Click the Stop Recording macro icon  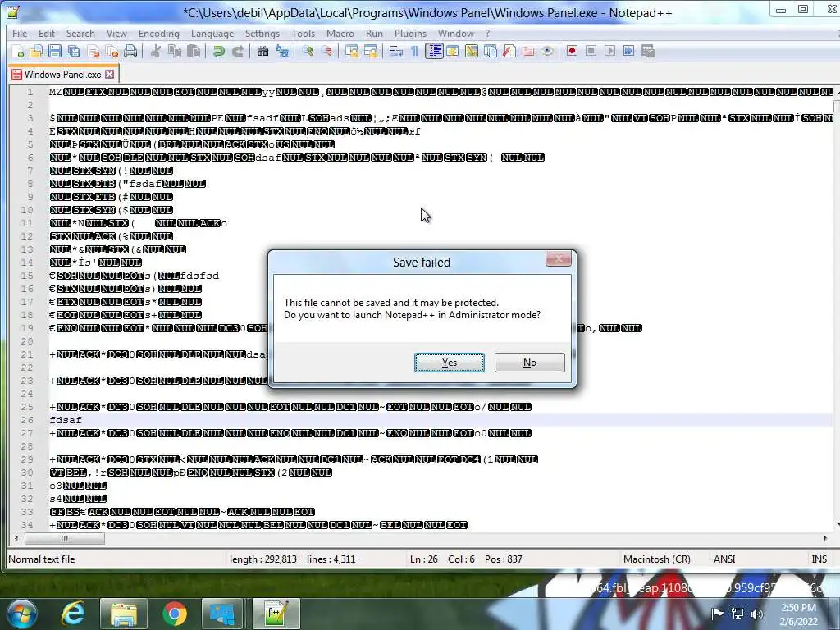(x=591, y=52)
